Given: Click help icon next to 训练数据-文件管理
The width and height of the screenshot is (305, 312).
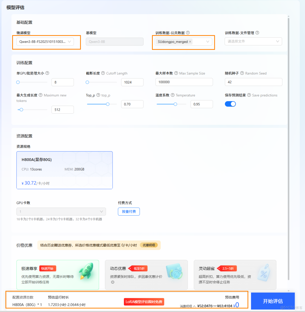Looking at the screenshot, I should pos(258,33).
